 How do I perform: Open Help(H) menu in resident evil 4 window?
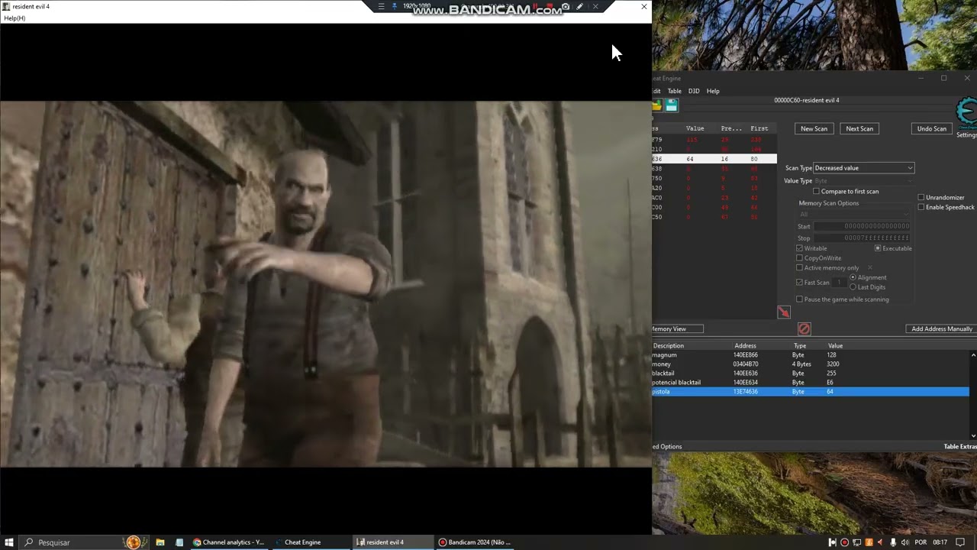coord(15,18)
